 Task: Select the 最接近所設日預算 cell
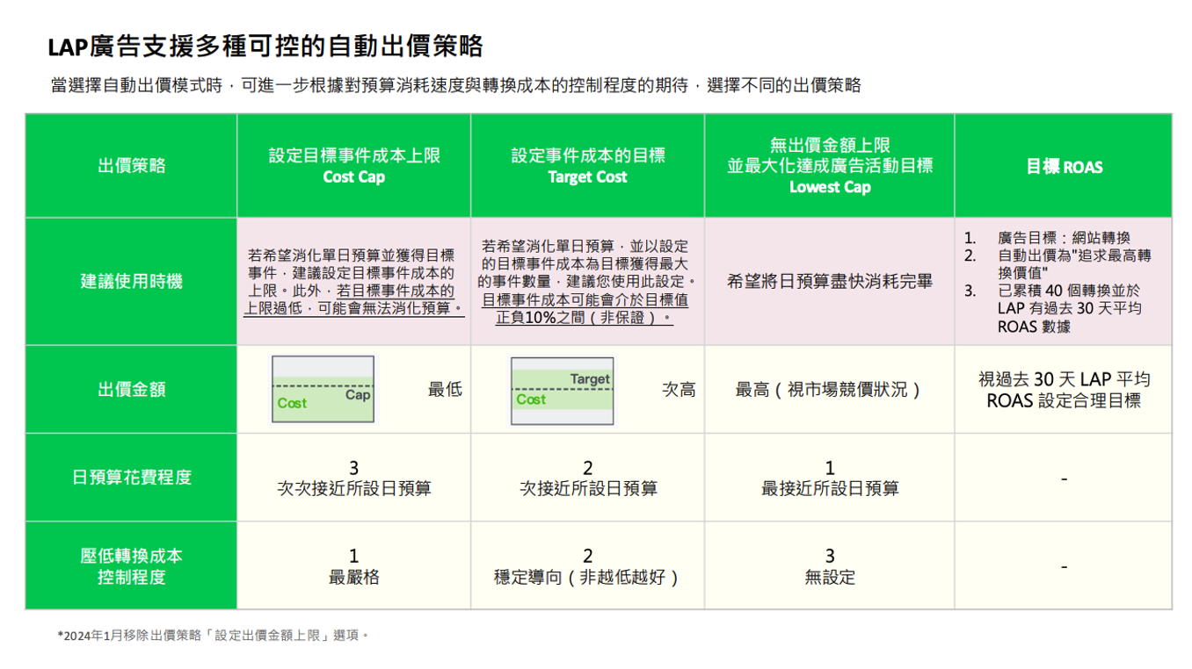(x=829, y=478)
